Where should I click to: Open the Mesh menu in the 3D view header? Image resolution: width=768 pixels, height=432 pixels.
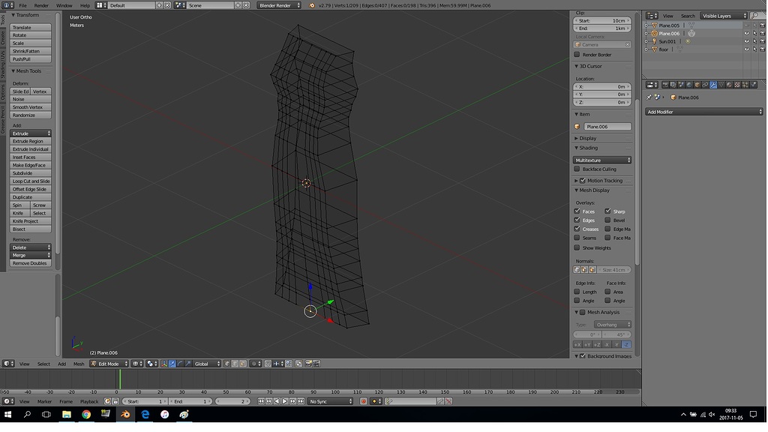[x=78, y=364]
